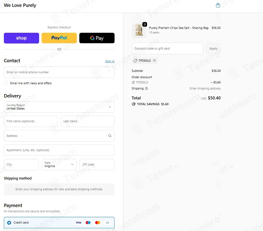Viewport: 263px width, 231px height.
Task: Select the Credit card payment option
Action: (9, 223)
